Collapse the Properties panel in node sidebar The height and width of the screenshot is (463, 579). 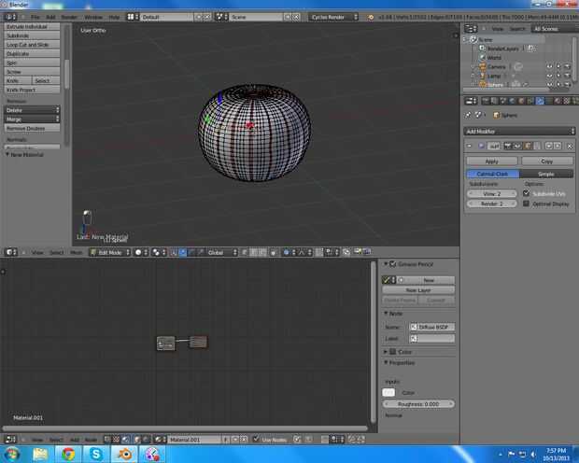point(386,362)
